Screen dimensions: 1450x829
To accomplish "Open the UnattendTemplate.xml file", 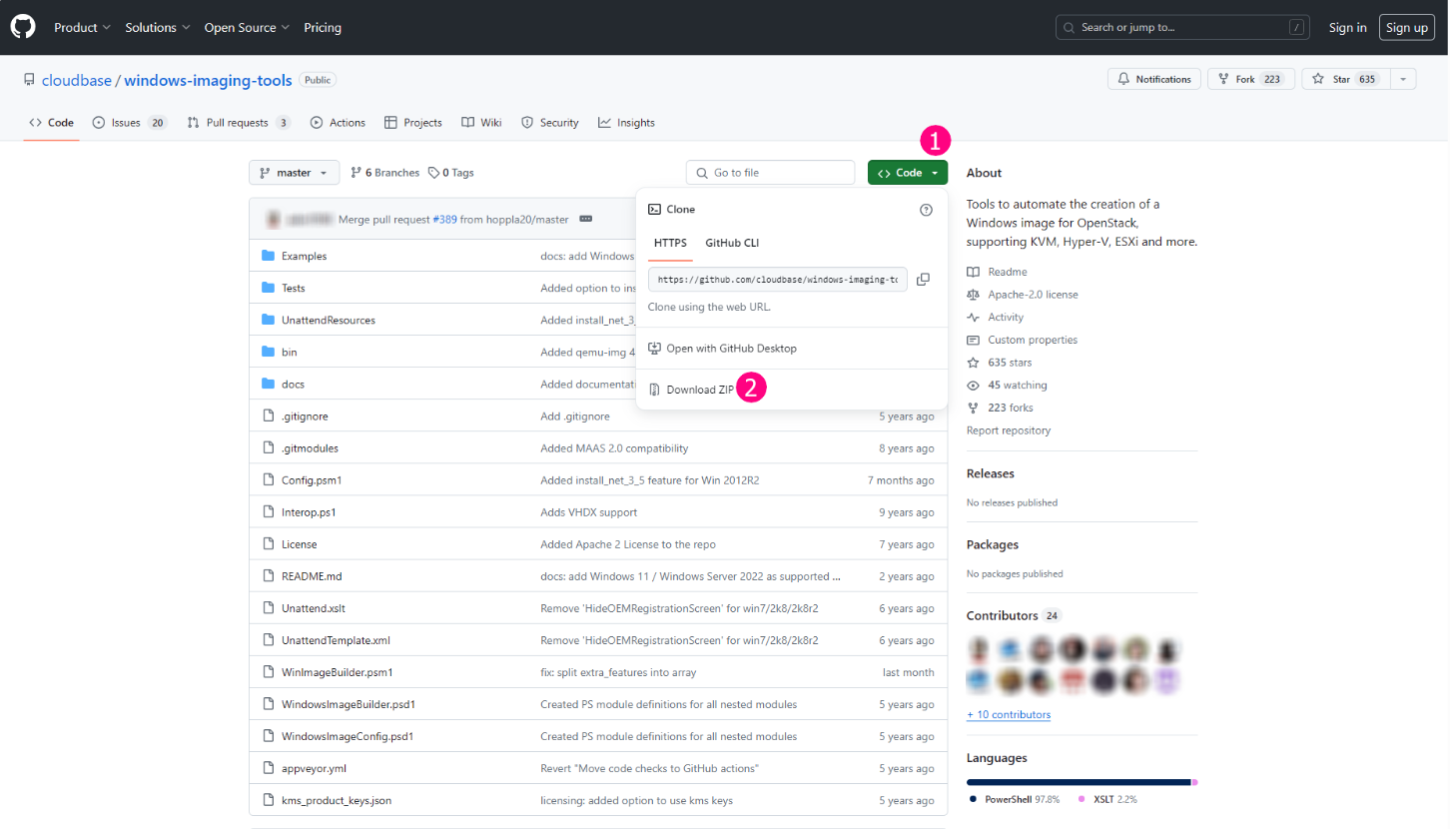I will (x=336, y=640).
